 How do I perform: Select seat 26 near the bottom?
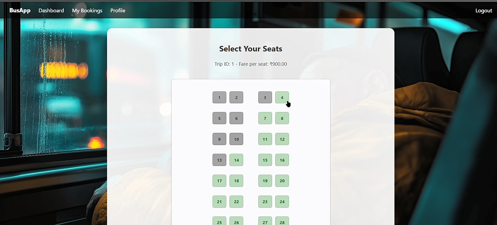pyautogui.click(x=236, y=222)
